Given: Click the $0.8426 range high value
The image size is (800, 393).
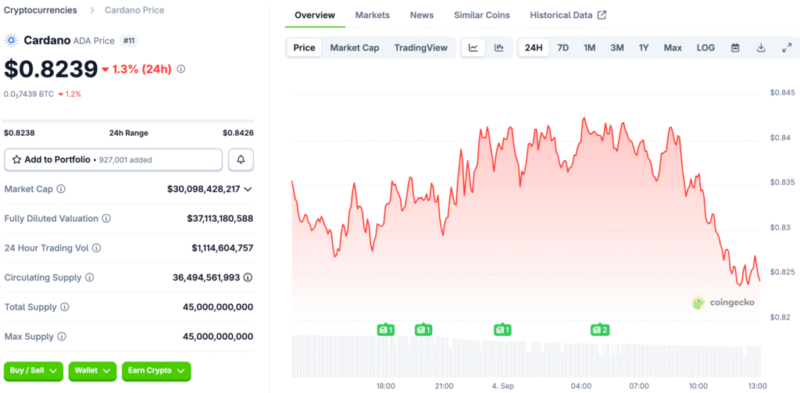Looking at the screenshot, I should click(x=238, y=133).
